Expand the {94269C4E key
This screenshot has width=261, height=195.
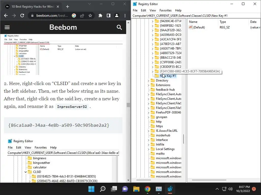(152, 21)
